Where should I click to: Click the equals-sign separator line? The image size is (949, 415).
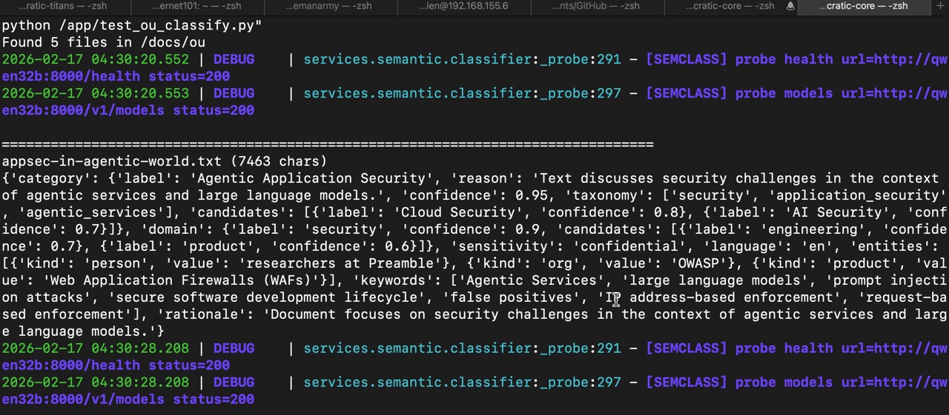coord(327,144)
